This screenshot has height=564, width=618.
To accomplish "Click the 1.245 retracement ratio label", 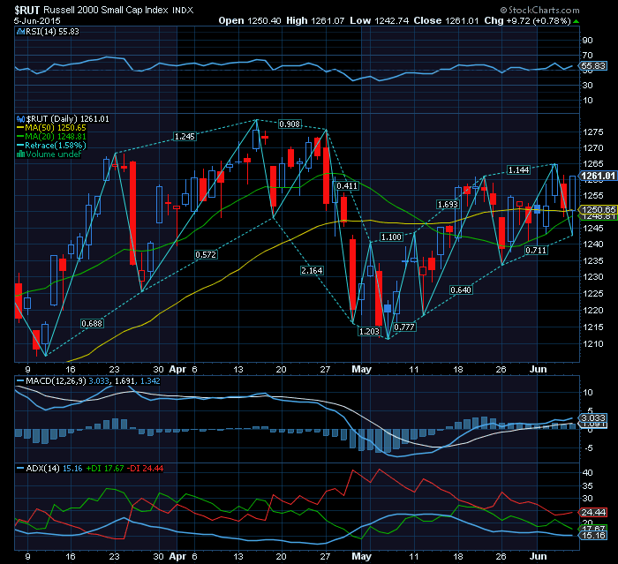I will 185,137.
